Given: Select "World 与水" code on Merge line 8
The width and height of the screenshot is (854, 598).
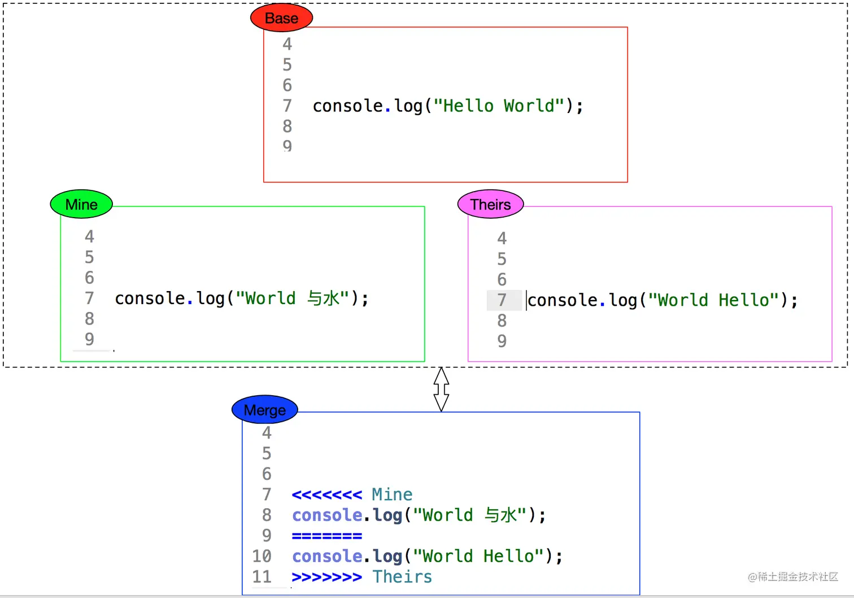Looking at the screenshot, I should (419, 515).
